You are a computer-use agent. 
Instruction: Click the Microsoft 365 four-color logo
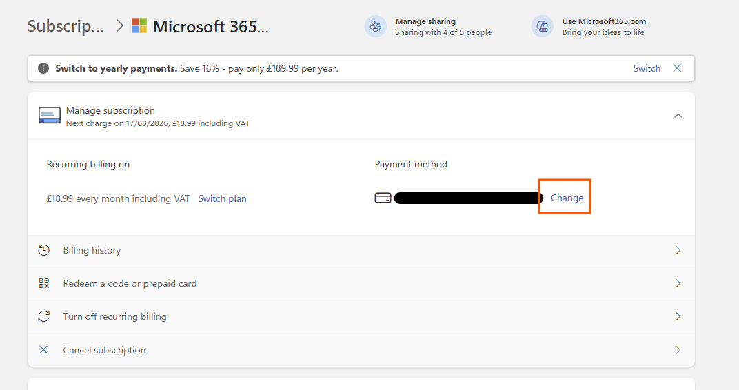139,25
